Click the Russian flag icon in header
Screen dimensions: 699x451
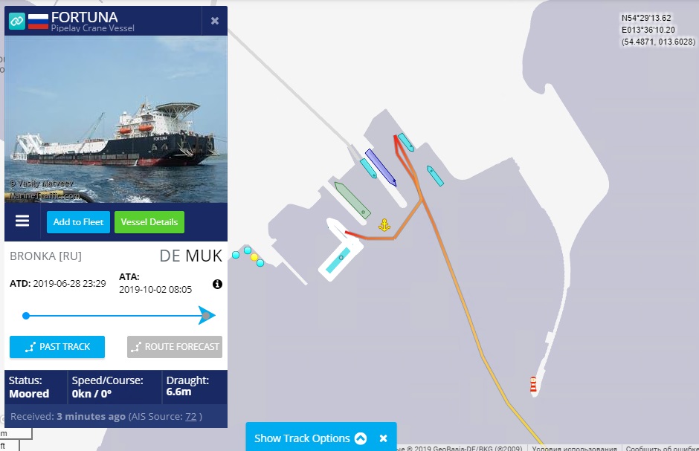[x=39, y=21]
